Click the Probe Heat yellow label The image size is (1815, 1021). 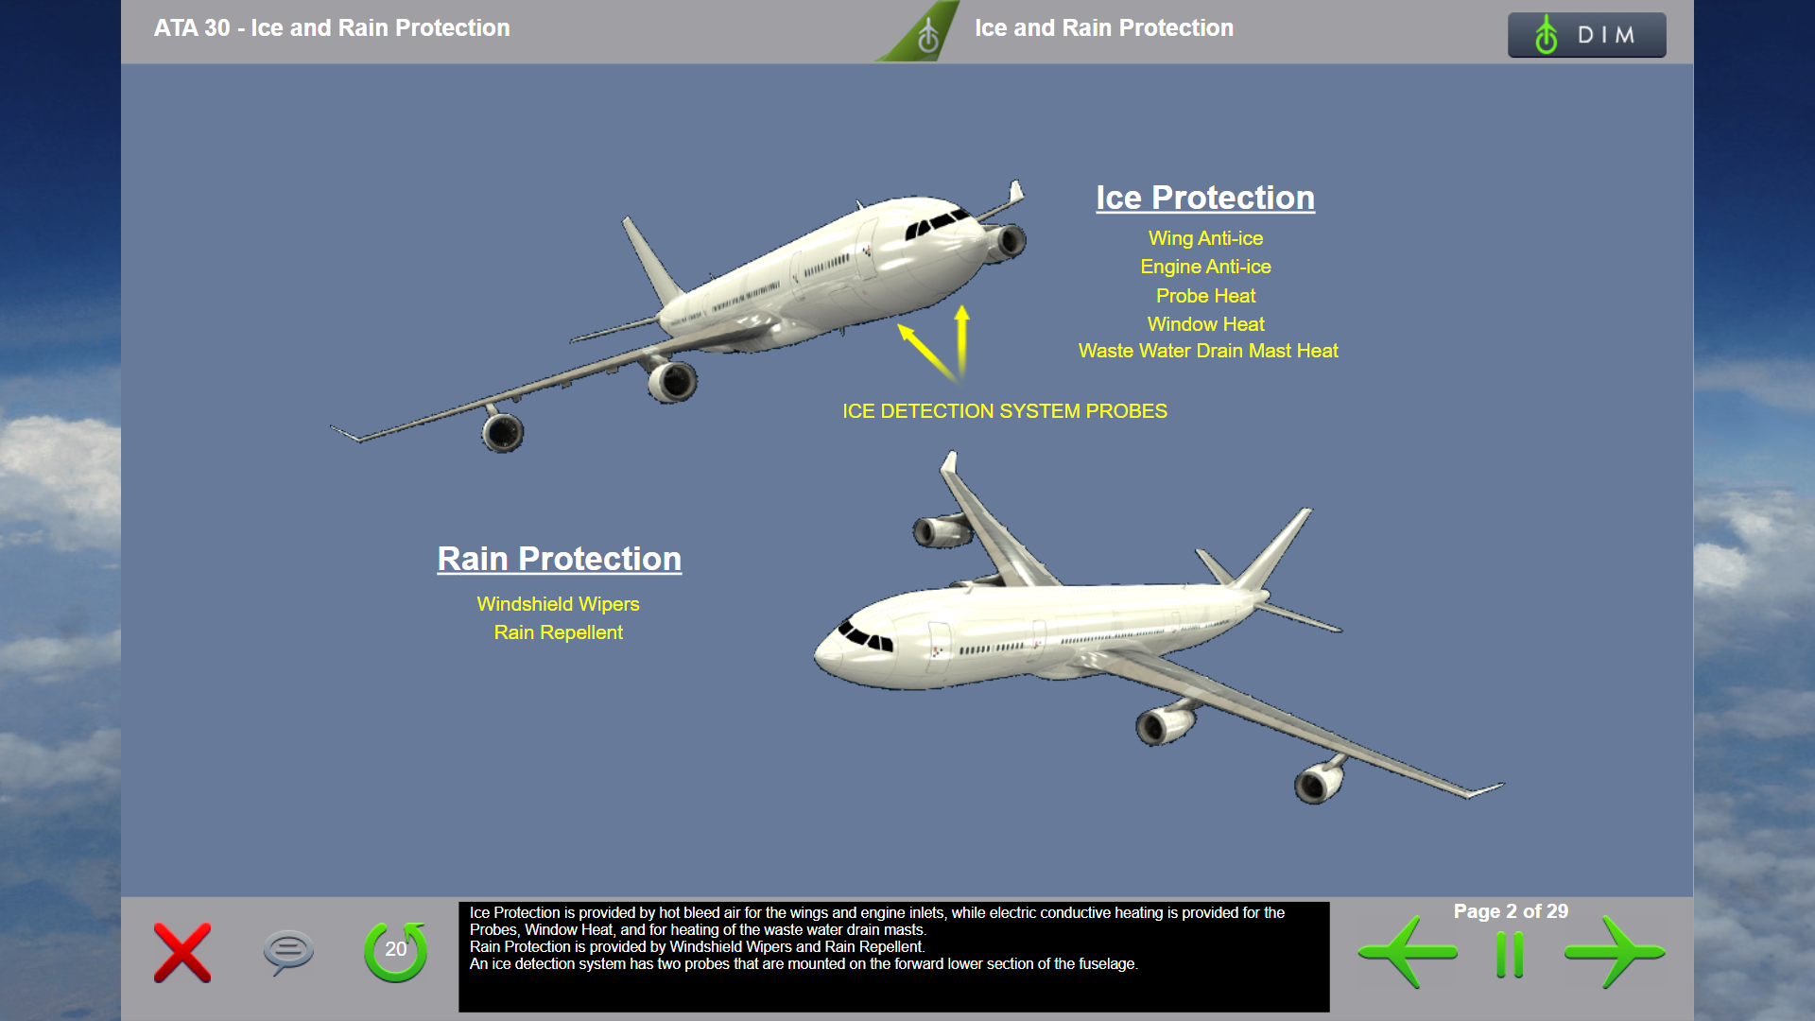(x=1205, y=296)
